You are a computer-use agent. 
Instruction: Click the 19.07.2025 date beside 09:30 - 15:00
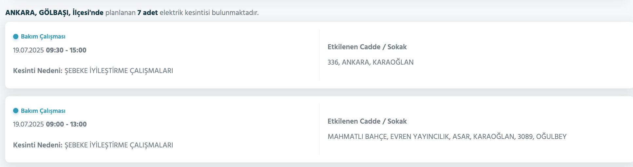tap(28, 50)
